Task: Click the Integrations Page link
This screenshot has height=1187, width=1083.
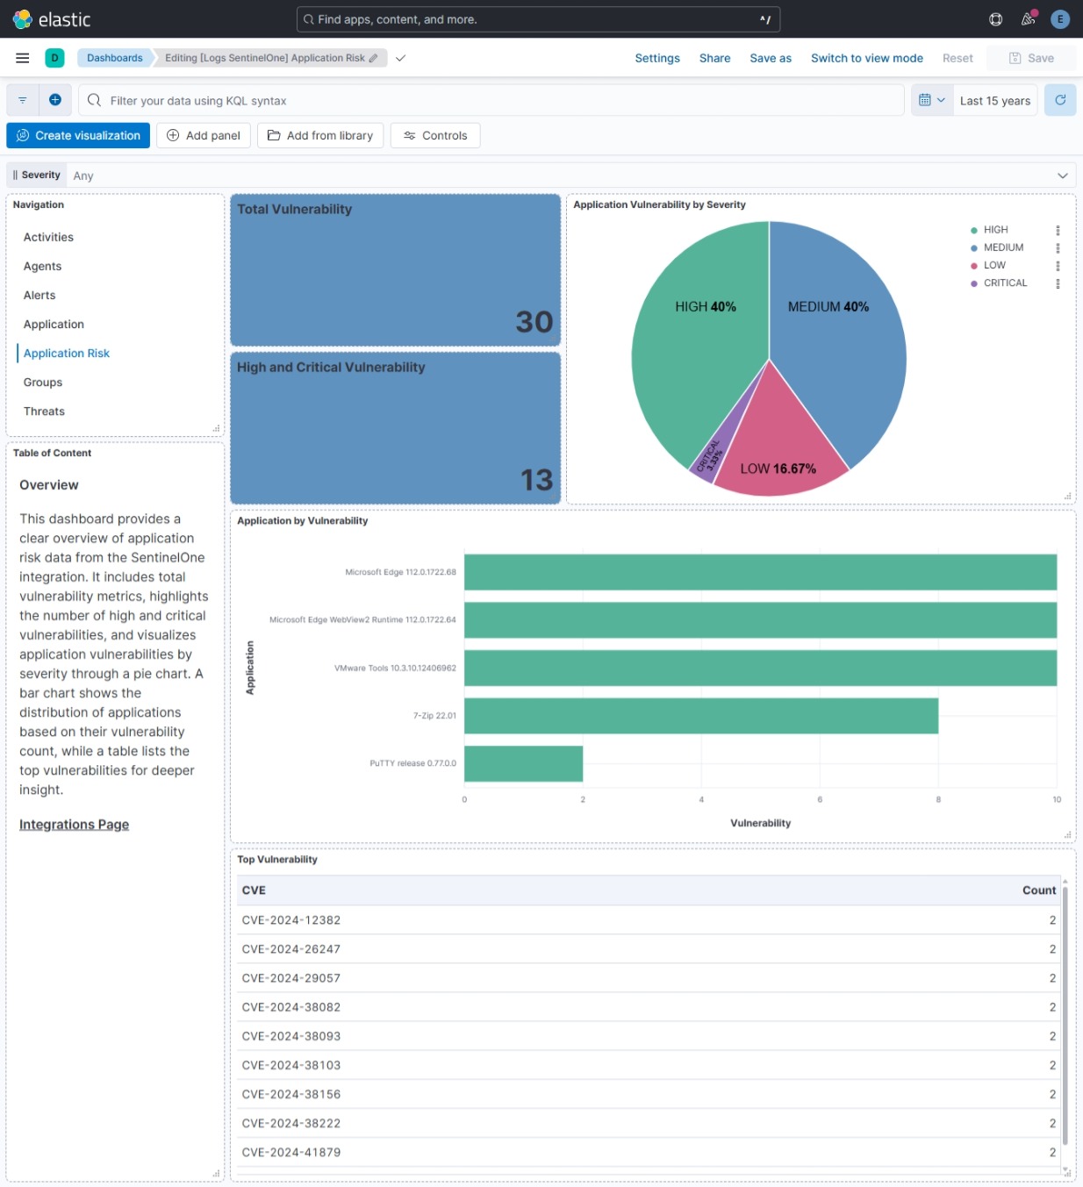Action: (74, 824)
